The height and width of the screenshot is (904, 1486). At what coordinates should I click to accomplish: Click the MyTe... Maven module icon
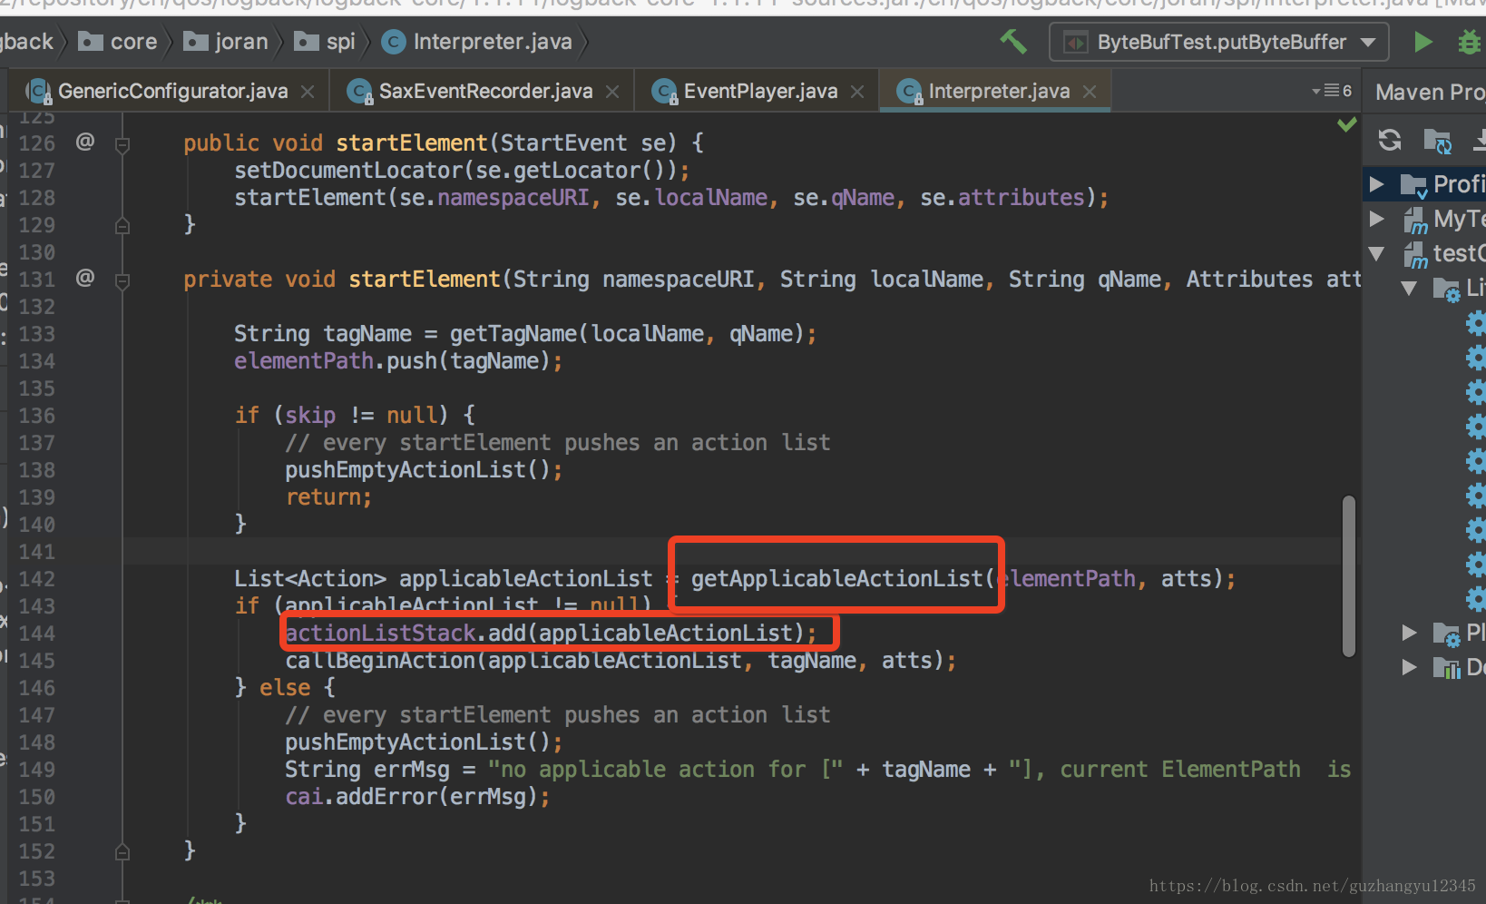[1416, 221]
